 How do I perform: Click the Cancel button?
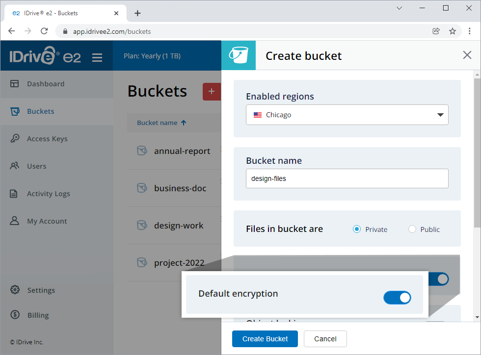pyautogui.click(x=325, y=339)
